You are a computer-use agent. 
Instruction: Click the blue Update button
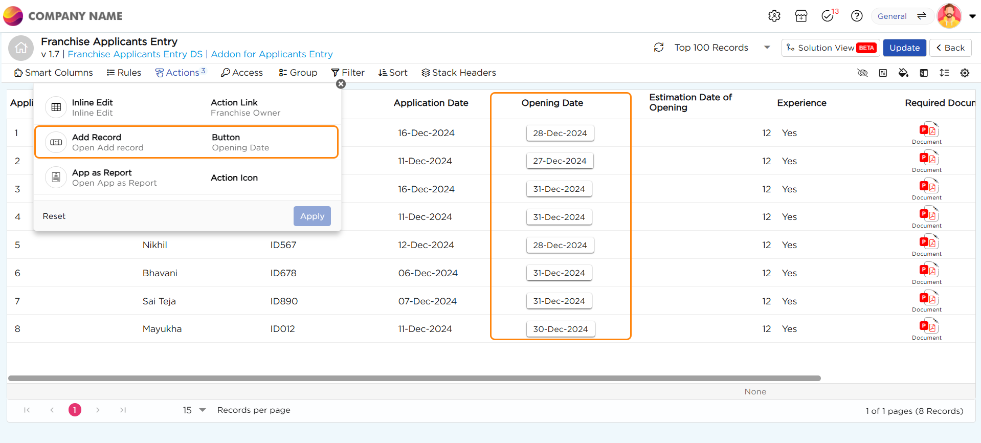pos(904,48)
